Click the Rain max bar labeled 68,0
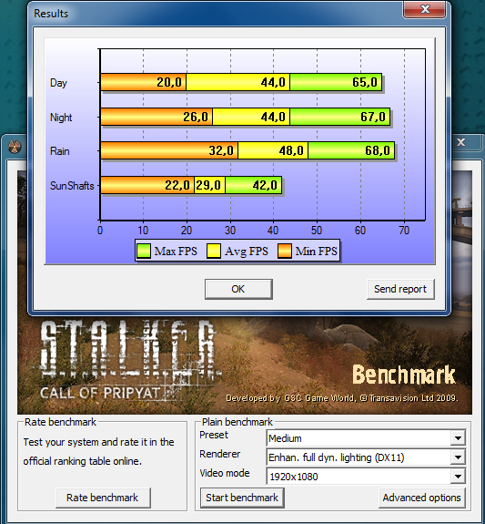The width and height of the screenshot is (485, 524). pyautogui.click(x=351, y=150)
